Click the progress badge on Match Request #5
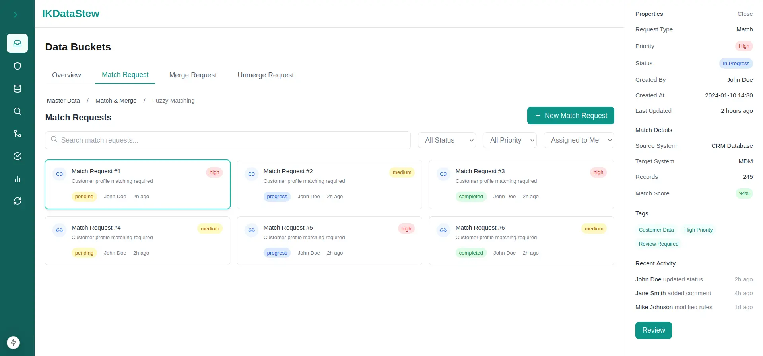Screen dimensions: 763x356 [x=277, y=253]
